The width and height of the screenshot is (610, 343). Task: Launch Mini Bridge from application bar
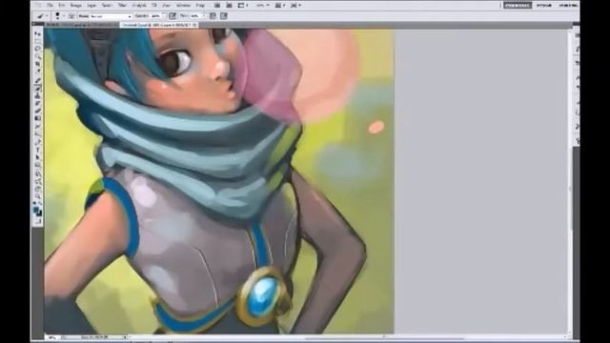click(229, 6)
